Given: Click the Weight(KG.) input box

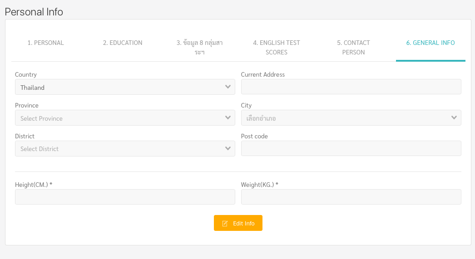Looking at the screenshot, I should pyautogui.click(x=351, y=197).
